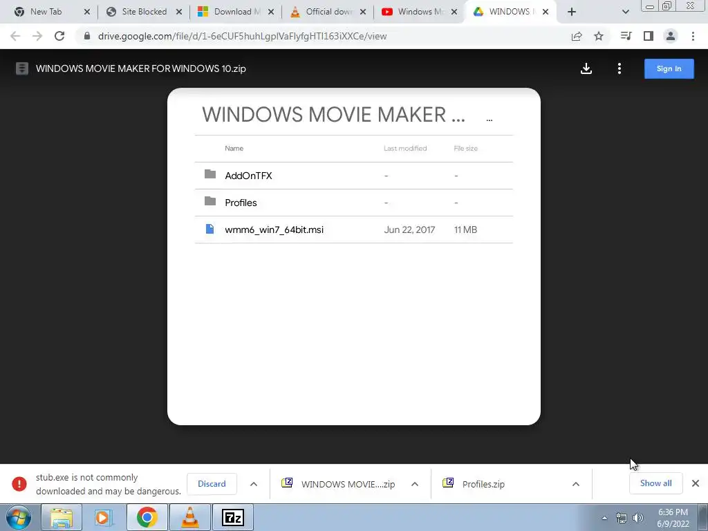
Task: Click the 11 MB size cell
Action: (x=465, y=230)
